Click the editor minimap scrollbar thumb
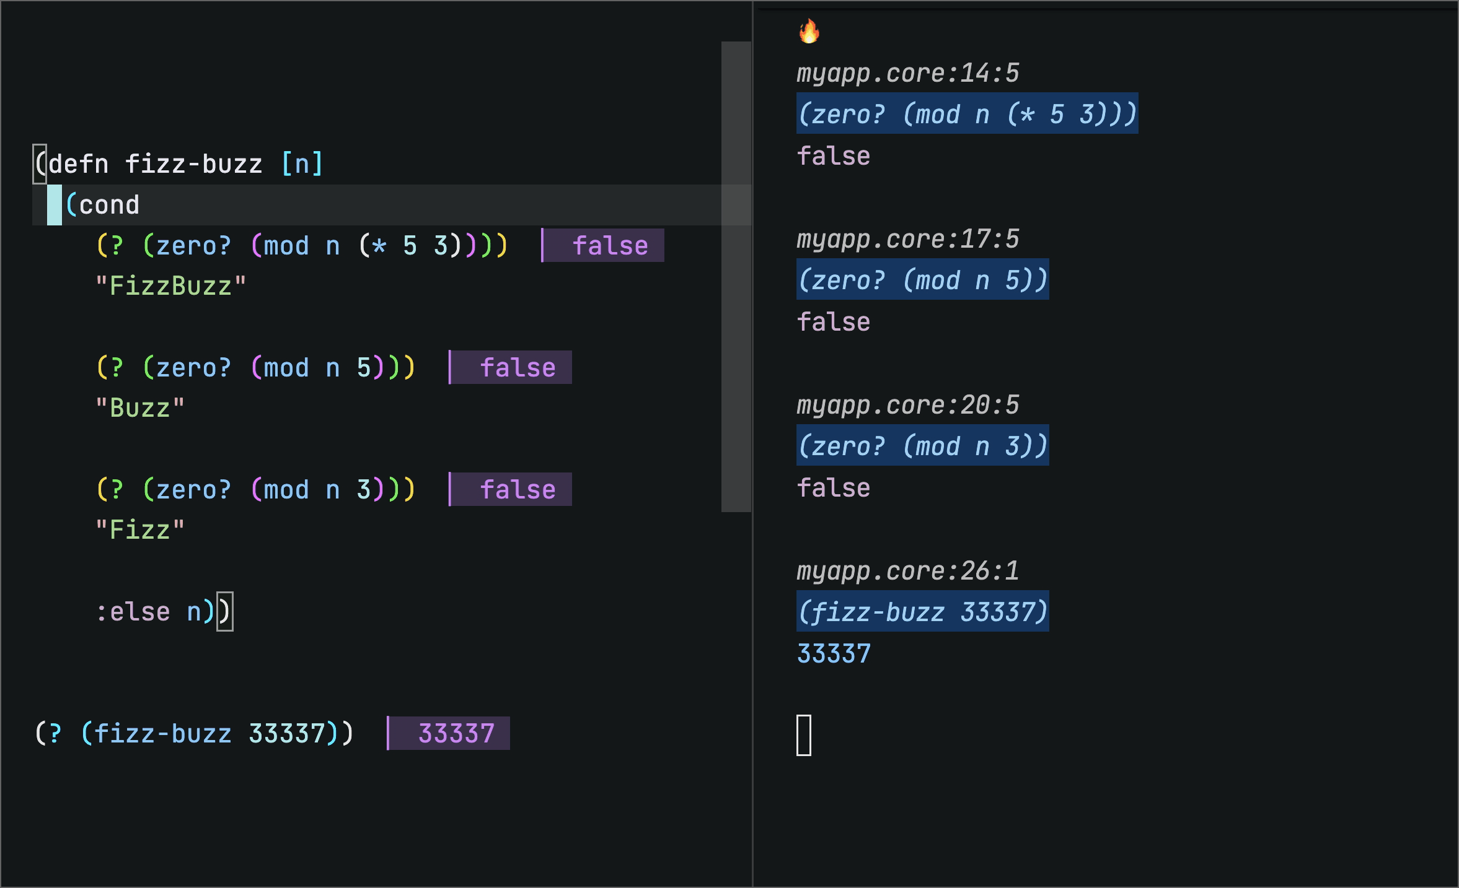This screenshot has height=888, width=1459. (736, 277)
